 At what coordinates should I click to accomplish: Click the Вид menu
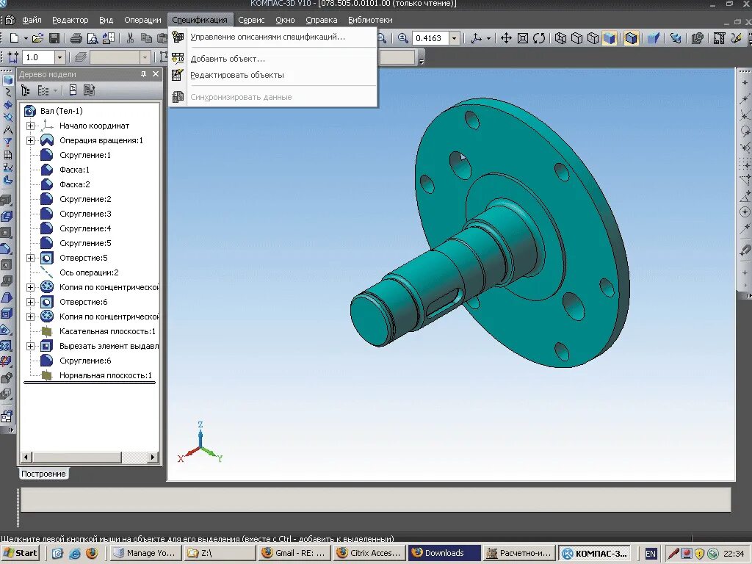click(x=106, y=20)
